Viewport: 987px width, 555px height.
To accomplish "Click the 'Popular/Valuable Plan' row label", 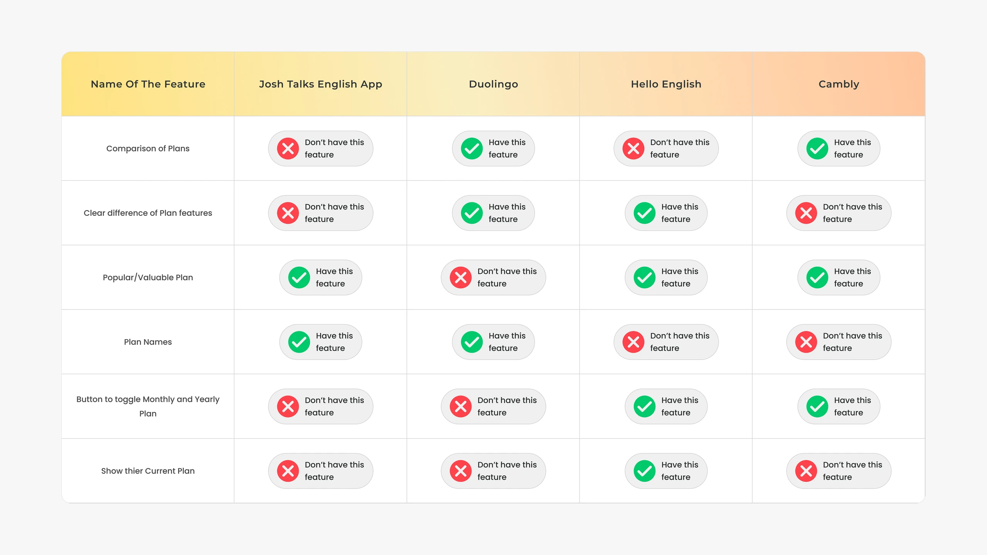I will pyautogui.click(x=148, y=277).
